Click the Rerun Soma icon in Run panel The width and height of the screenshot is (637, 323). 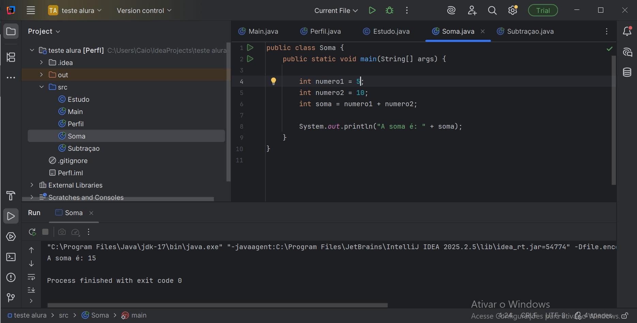[x=32, y=232]
